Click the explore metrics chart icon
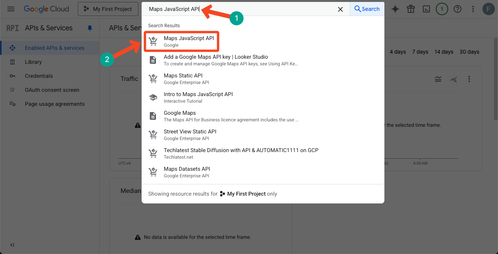 (x=454, y=79)
